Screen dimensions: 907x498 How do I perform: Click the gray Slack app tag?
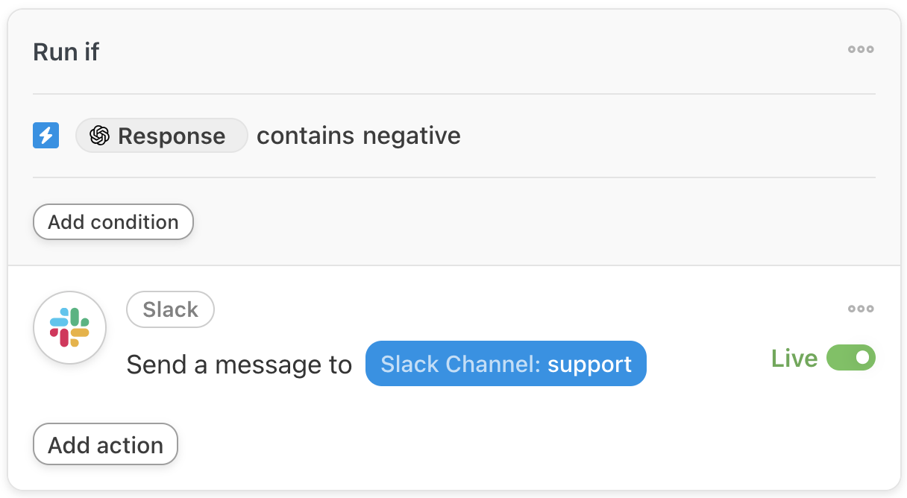tap(170, 309)
